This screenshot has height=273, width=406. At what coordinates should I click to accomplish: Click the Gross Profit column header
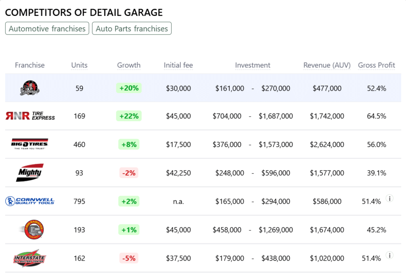[377, 65]
